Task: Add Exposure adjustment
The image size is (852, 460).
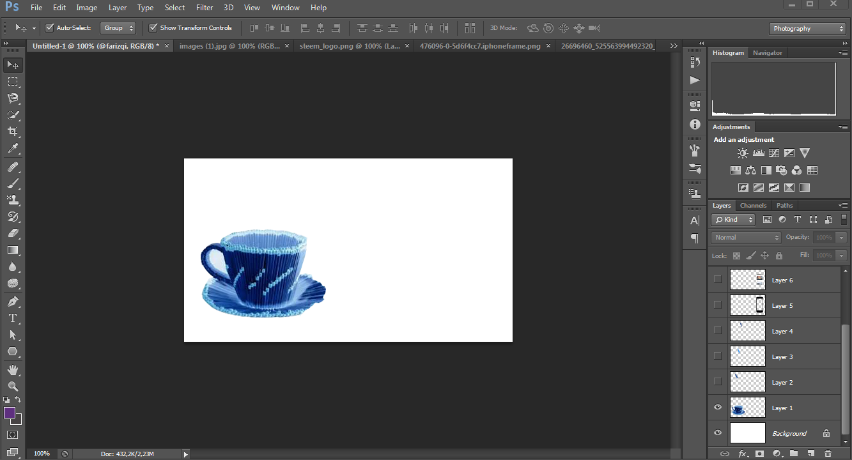Action: 789,153
